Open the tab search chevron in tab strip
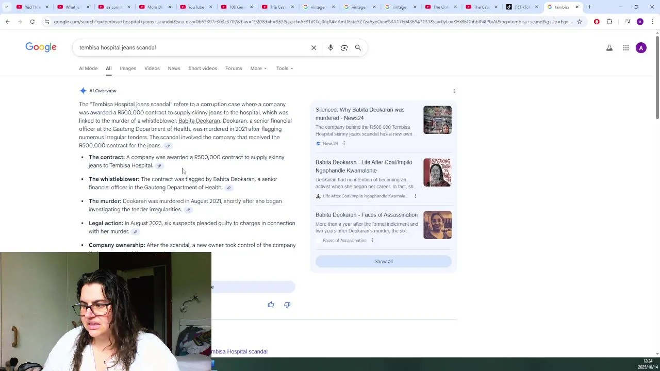The width and height of the screenshot is (660, 371). point(7,7)
